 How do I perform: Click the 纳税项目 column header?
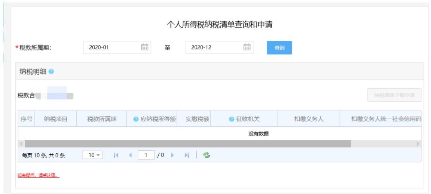(55, 119)
